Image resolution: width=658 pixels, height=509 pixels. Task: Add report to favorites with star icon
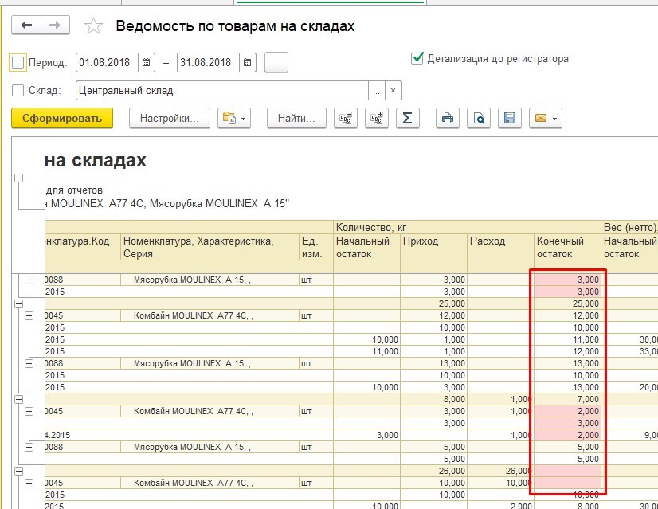click(93, 26)
